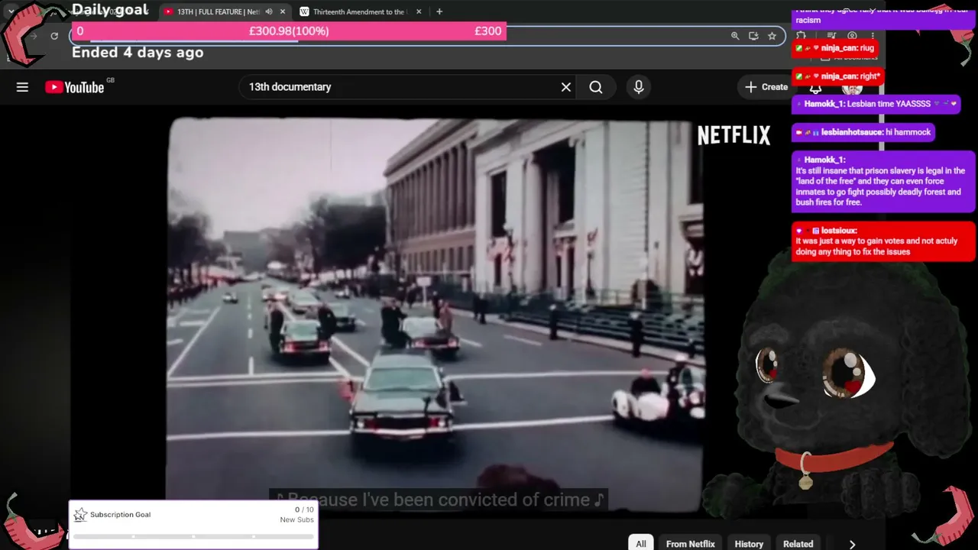Select the History filter chip
The image size is (978, 550).
(x=749, y=544)
